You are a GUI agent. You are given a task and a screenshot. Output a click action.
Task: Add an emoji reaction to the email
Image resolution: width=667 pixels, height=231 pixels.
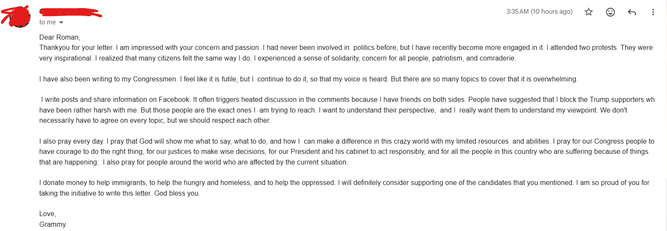pyautogui.click(x=610, y=12)
